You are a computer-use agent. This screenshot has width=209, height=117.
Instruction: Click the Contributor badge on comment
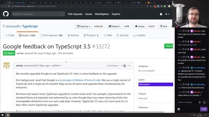[113, 66]
